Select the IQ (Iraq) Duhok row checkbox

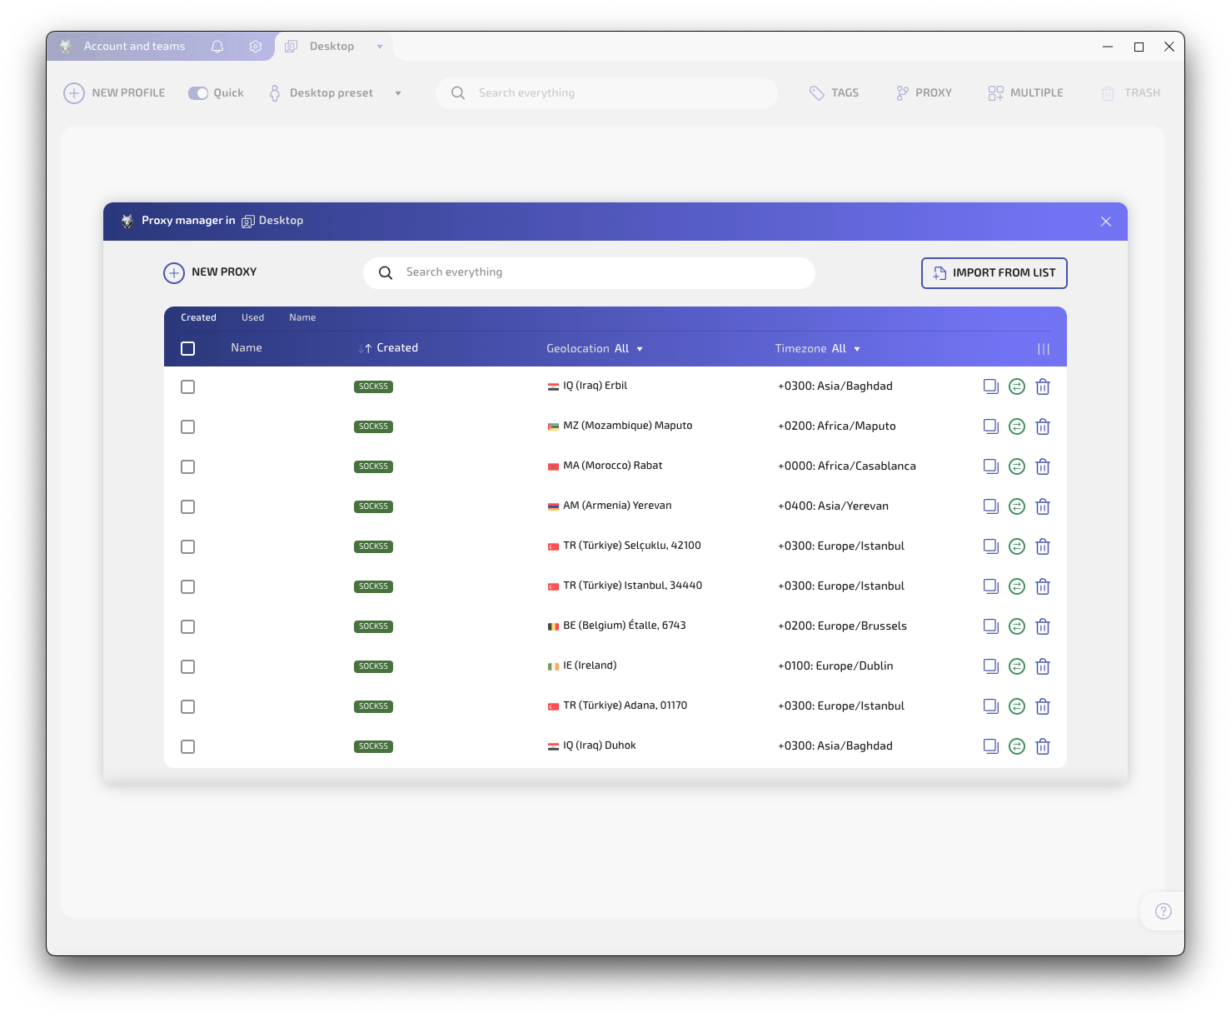click(x=188, y=746)
